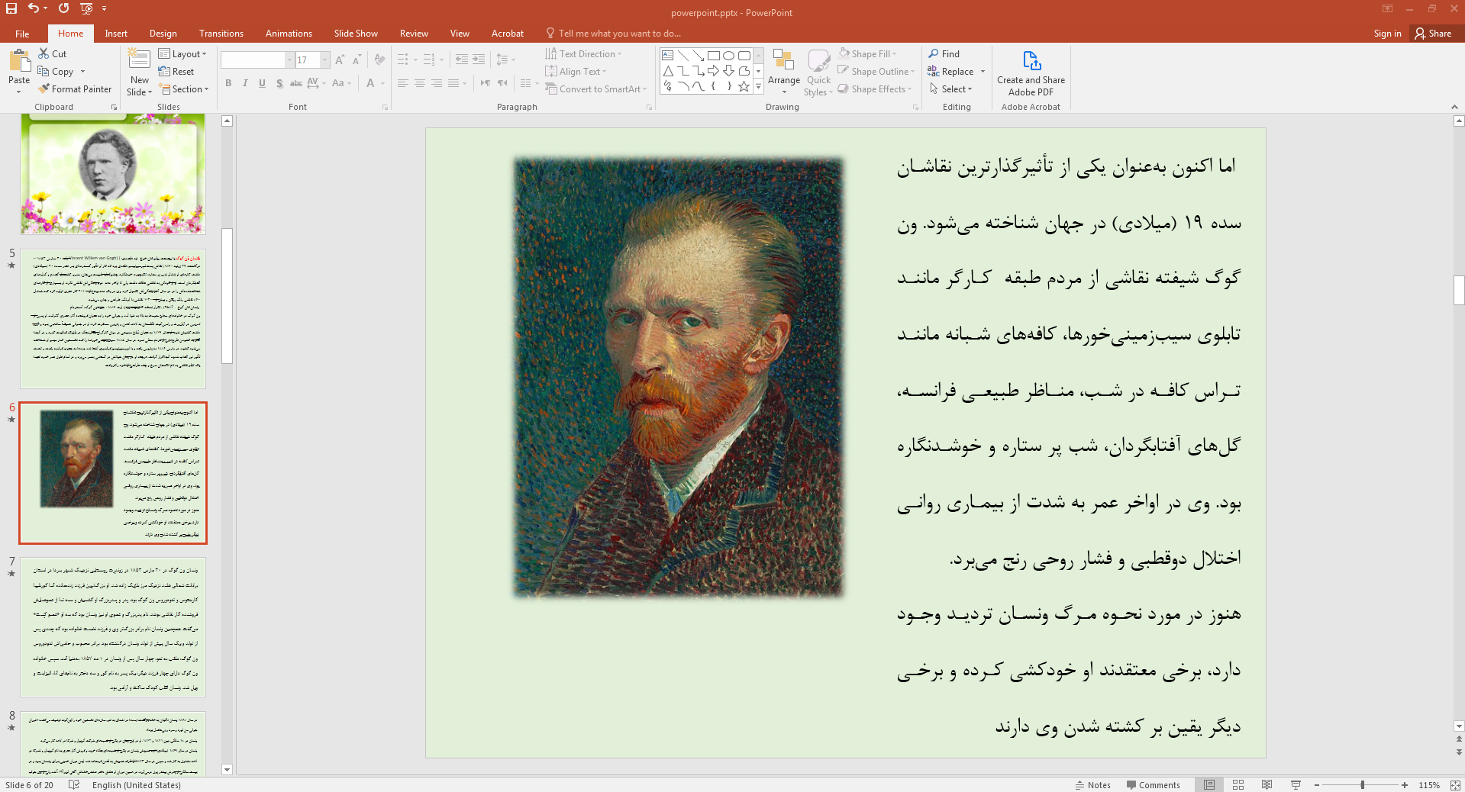Select the Oval shape in gallery
This screenshot has width=1465, height=792.
pos(729,56)
